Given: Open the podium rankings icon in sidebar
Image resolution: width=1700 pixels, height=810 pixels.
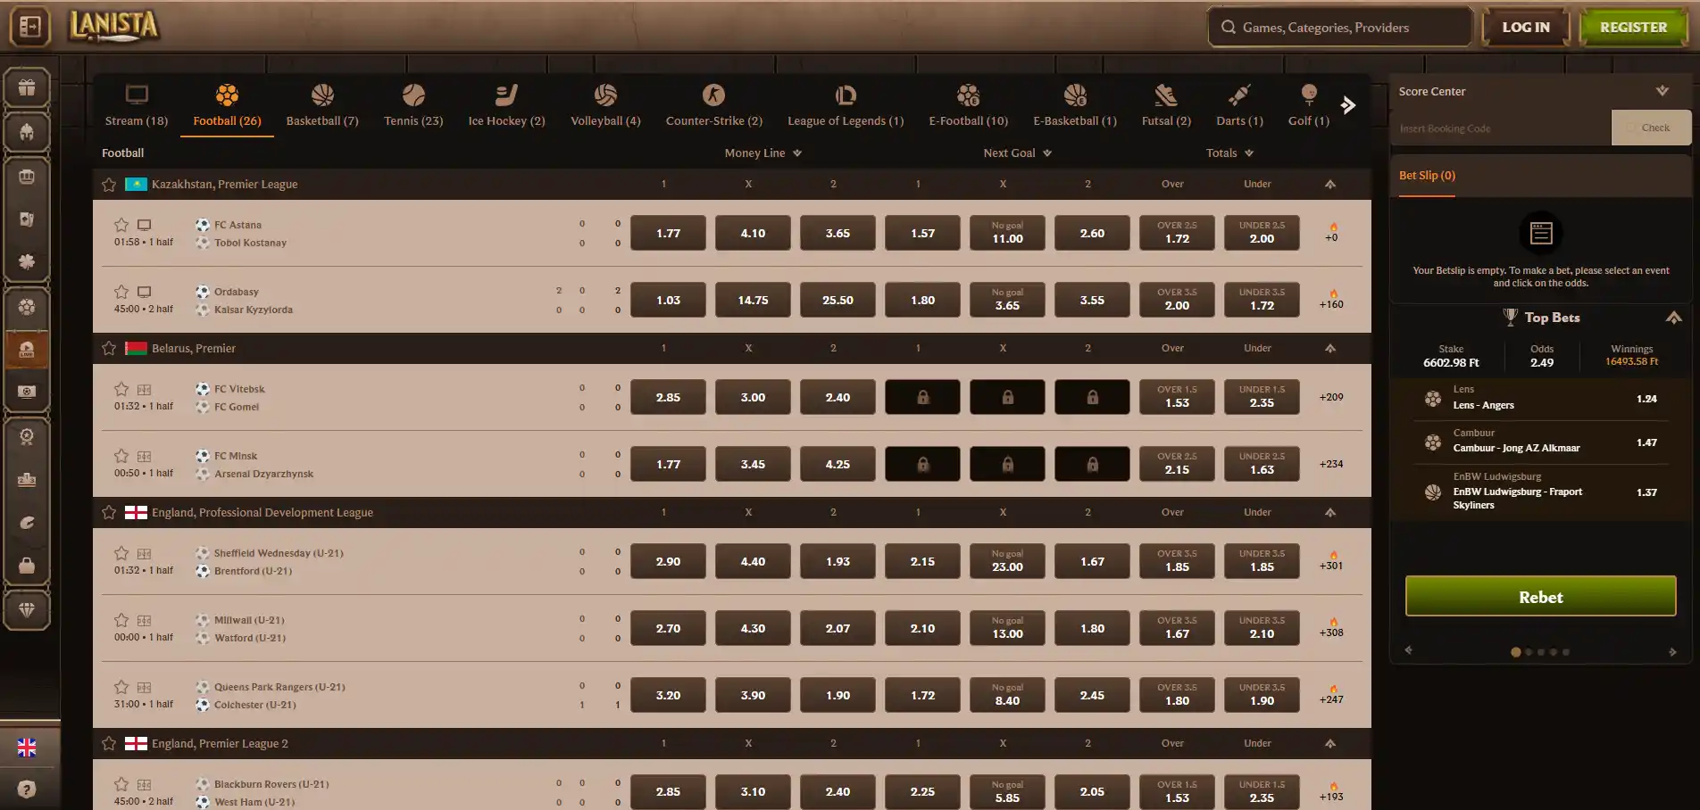Looking at the screenshot, I should [x=27, y=480].
